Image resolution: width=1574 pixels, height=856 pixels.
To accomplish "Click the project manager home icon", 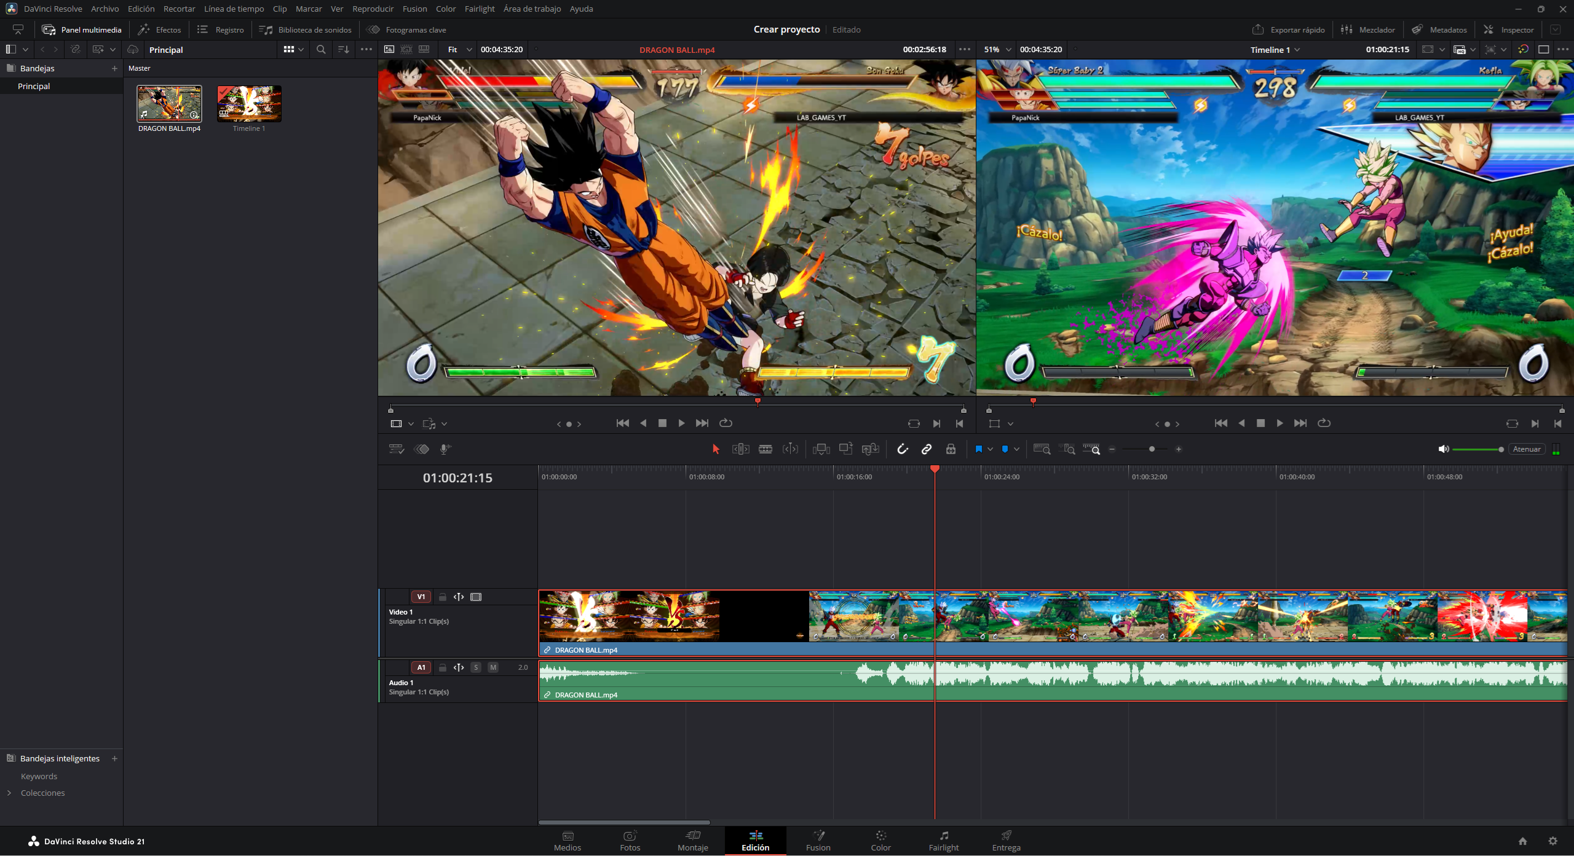I will [x=1522, y=841].
